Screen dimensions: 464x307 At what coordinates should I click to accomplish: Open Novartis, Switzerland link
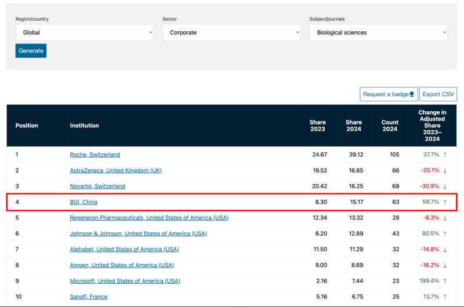tap(97, 186)
